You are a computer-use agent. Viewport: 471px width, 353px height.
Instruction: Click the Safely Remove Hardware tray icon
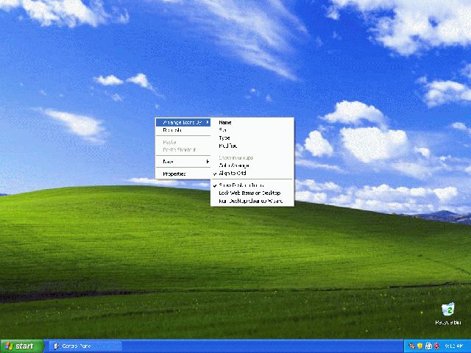[411, 346]
